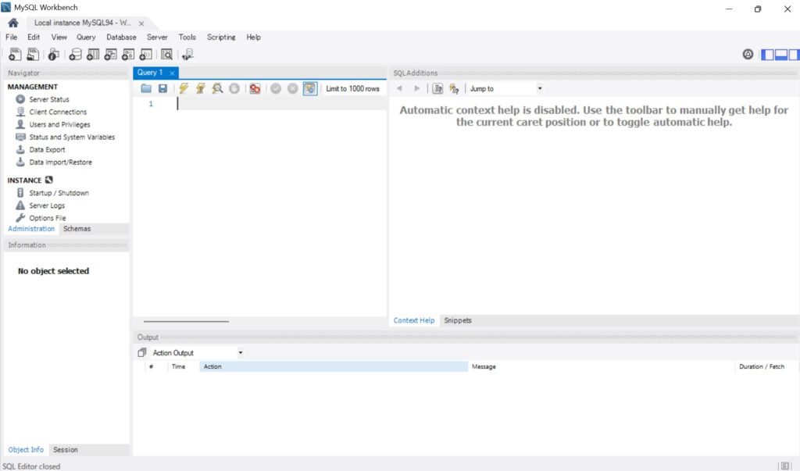Create a new SQL tab from toolbar
Image resolution: width=800 pixels, height=471 pixels.
(15, 54)
